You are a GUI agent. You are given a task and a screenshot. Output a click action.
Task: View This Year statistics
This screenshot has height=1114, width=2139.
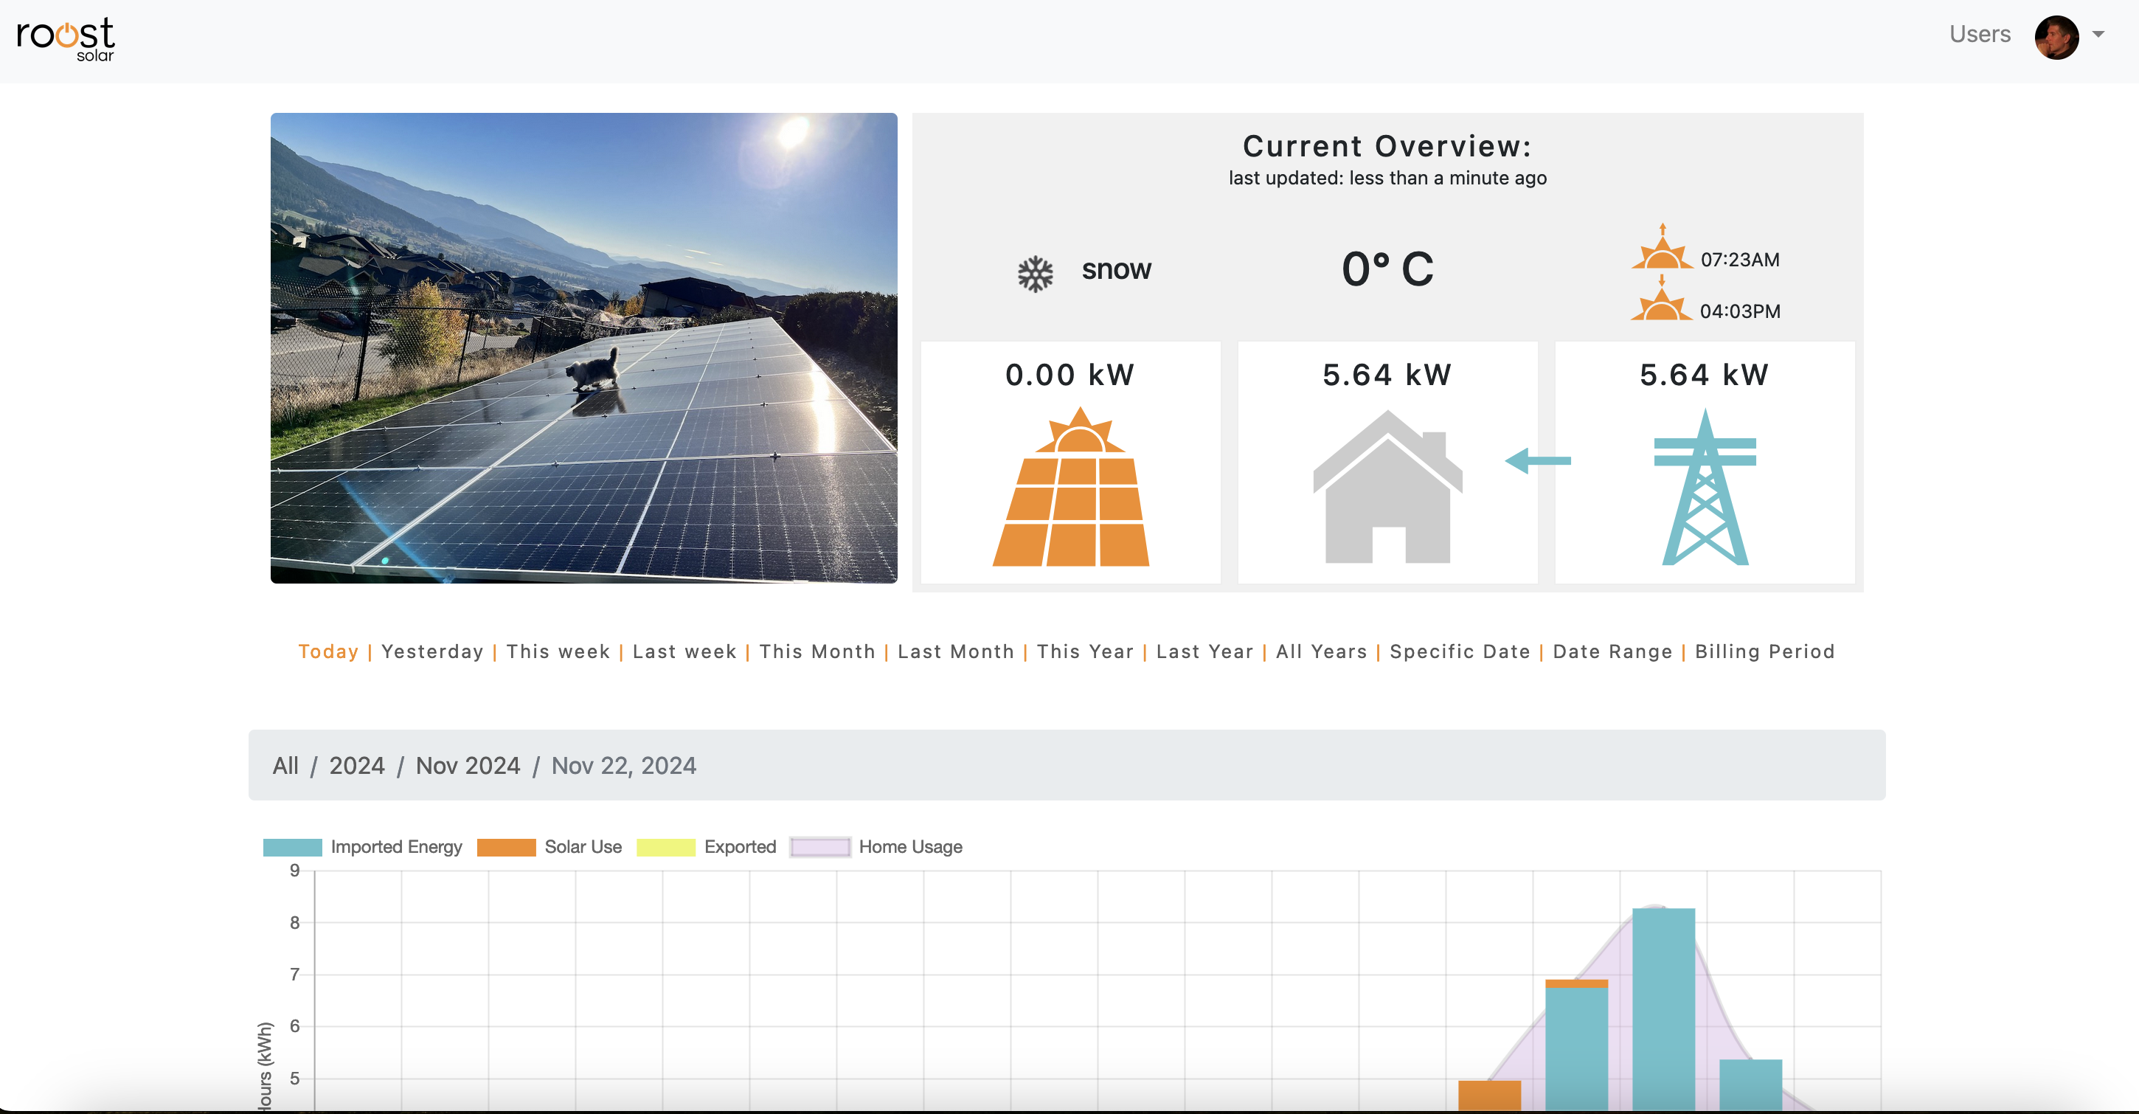(x=1085, y=651)
